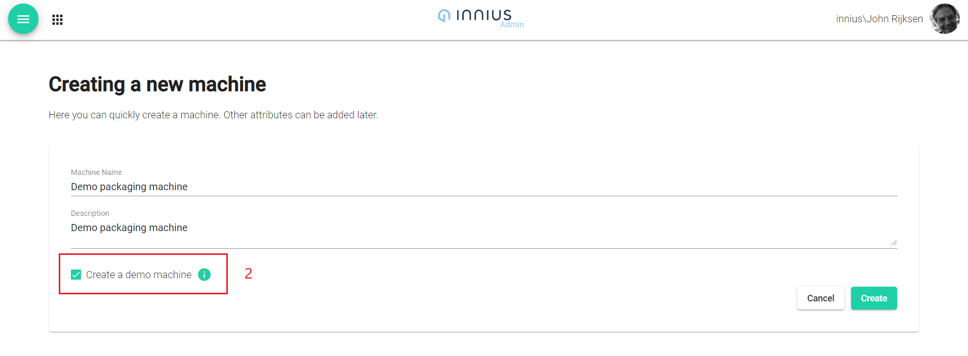Click the Machine Name input field
The image size is (968, 356).
click(483, 187)
